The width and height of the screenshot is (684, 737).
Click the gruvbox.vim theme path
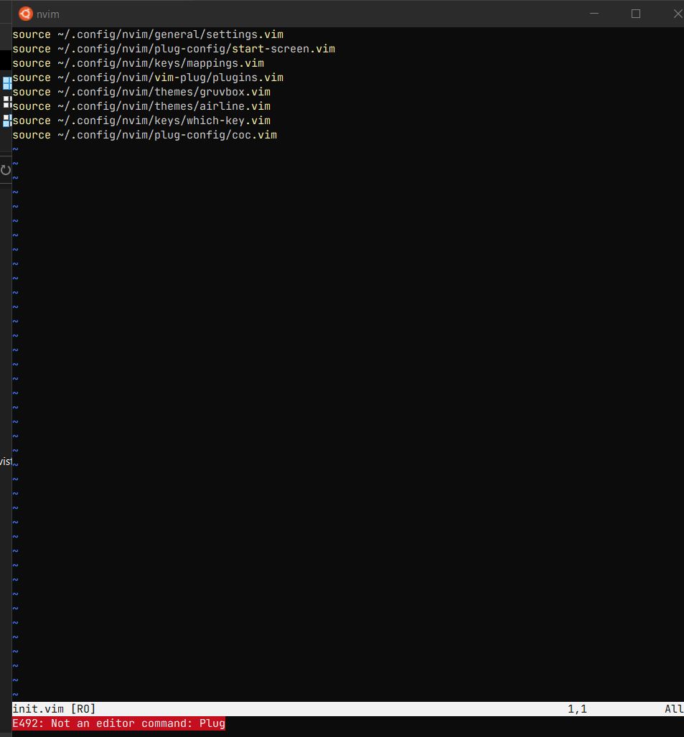click(x=140, y=91)
